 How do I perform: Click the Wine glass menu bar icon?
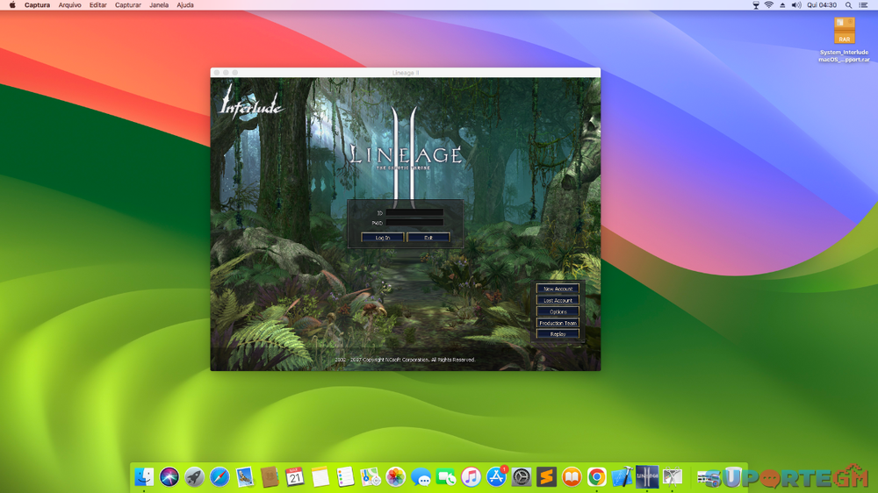[x=756, y=5]
